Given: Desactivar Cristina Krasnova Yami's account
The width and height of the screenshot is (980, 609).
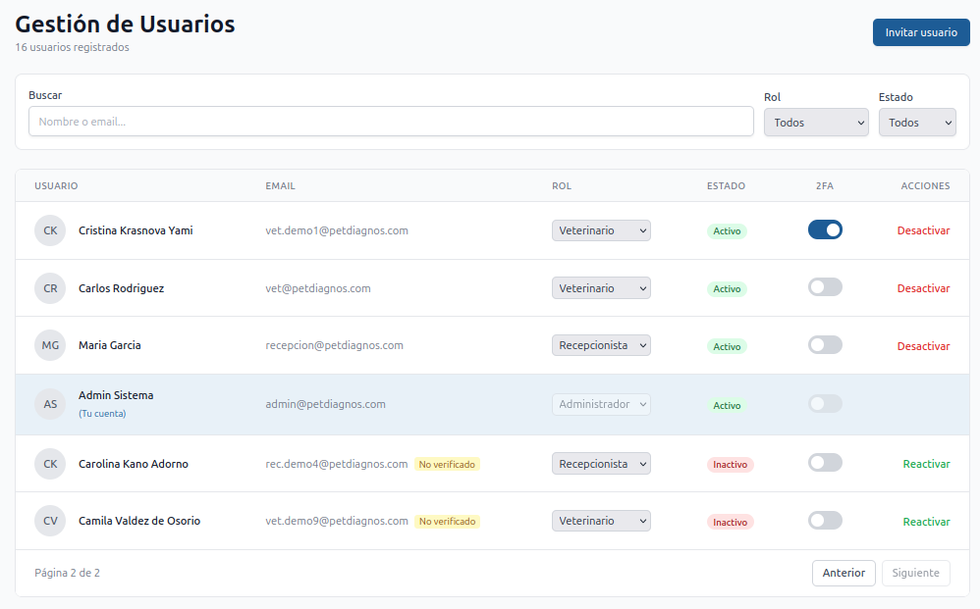Looking at the screenshot, I should click(923, 230).
